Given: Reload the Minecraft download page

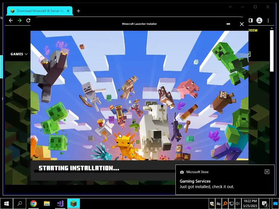Looking at the screenshot, I should click(28, 20).
